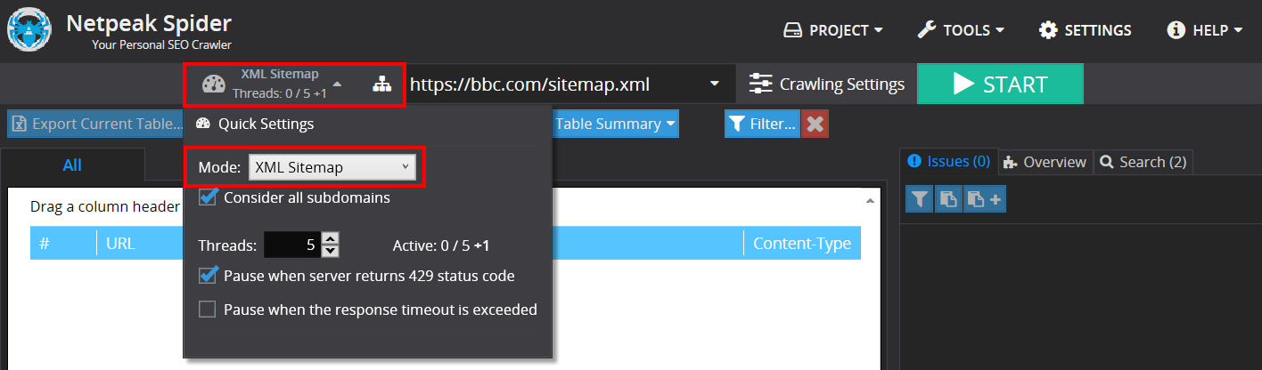Decrease threads with the down stepper arrow
The image size is (1262, 370).
tap(330, 253)
